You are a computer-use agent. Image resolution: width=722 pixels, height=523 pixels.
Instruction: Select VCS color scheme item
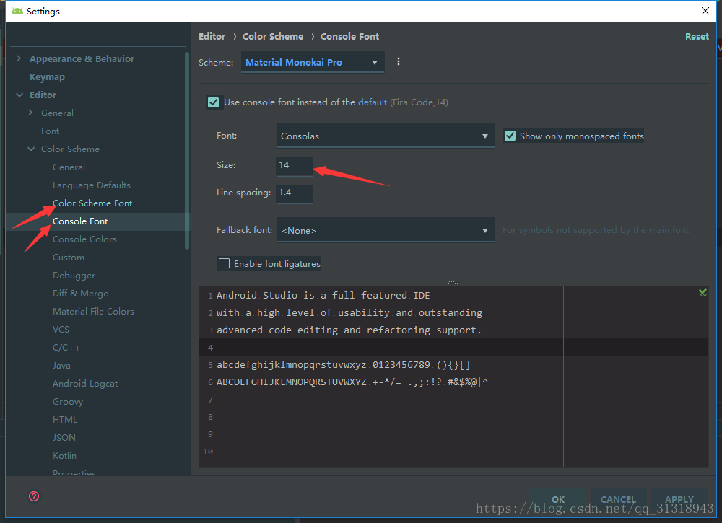click(x=61, y=330)
